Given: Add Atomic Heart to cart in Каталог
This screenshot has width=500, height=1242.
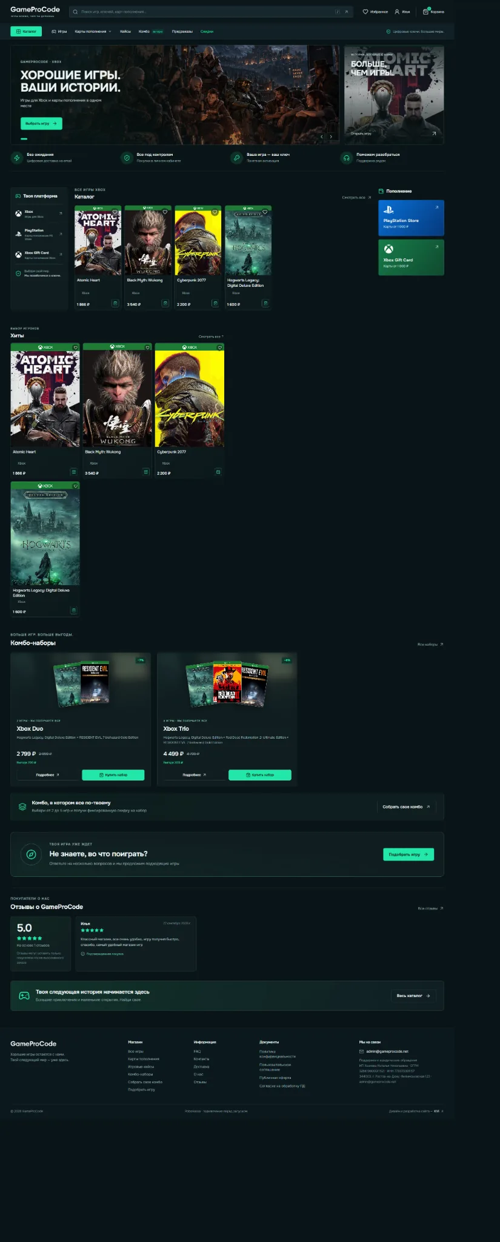Looking at the screenshot, I should 115,303.
